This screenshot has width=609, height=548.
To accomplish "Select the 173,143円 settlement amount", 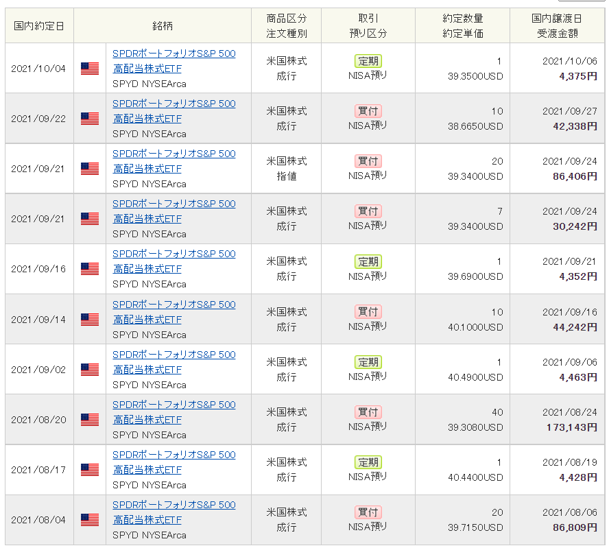I will [572, 427].
